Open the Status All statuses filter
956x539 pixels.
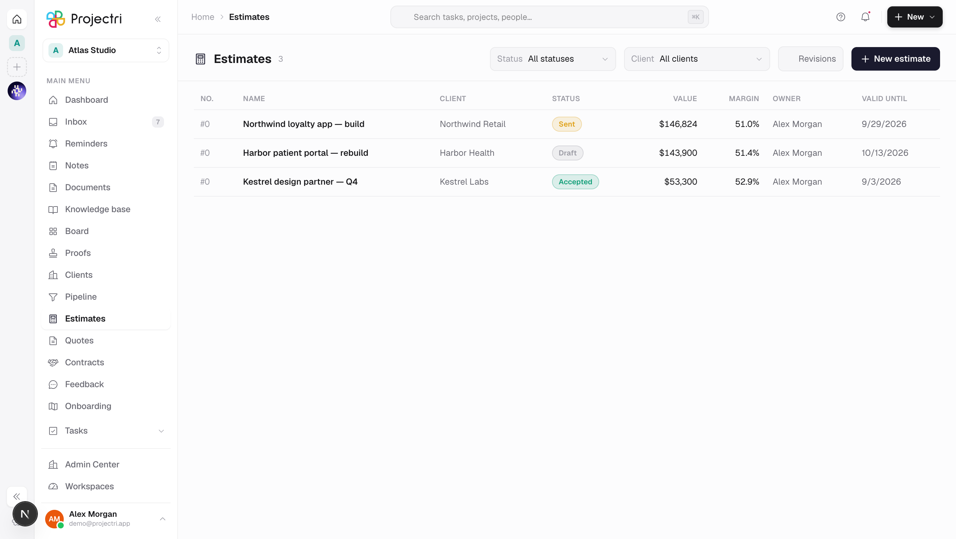tap(553, 59)
